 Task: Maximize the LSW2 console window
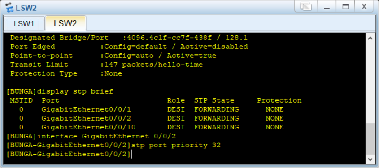[x=346, y=7]
